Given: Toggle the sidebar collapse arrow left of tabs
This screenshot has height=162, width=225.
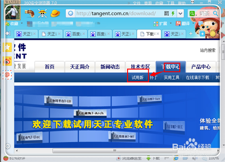Looking at the screenshot, I should (8, 33).
